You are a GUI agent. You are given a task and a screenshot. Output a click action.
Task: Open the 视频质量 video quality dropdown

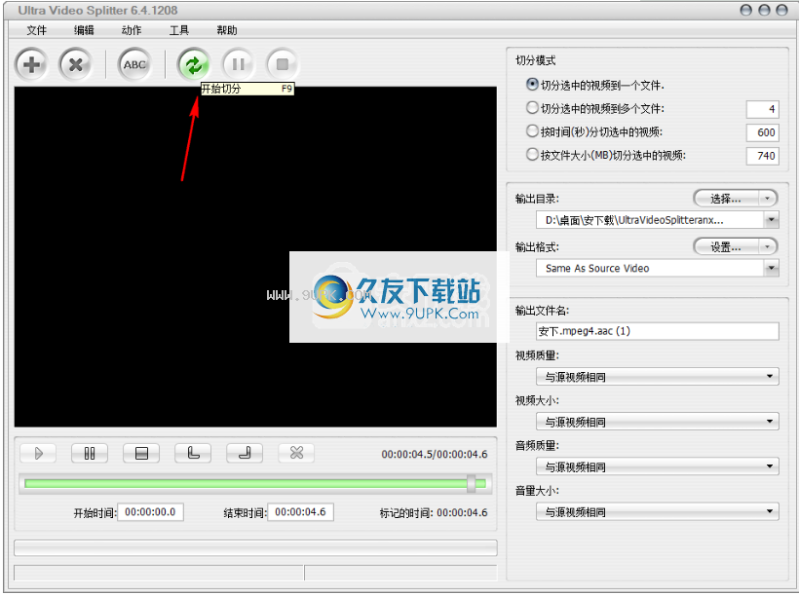[x=658, y=377]
